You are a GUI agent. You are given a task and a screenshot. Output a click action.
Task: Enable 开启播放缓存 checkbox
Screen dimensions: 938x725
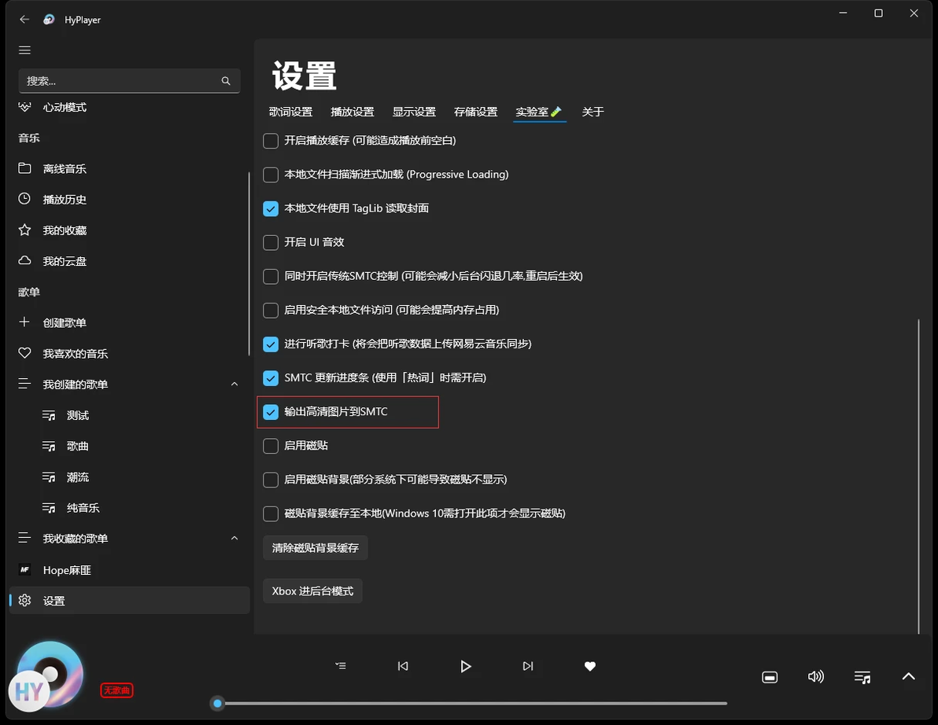pyautogui.click(x=271, y=141)
